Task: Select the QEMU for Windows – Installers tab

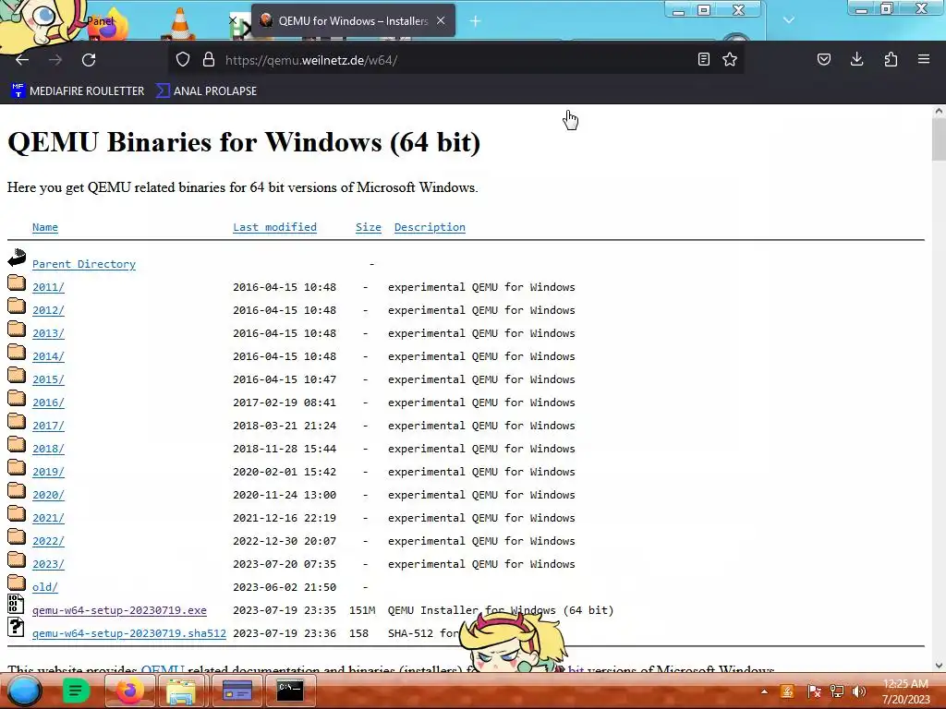Action: (352, 21)
